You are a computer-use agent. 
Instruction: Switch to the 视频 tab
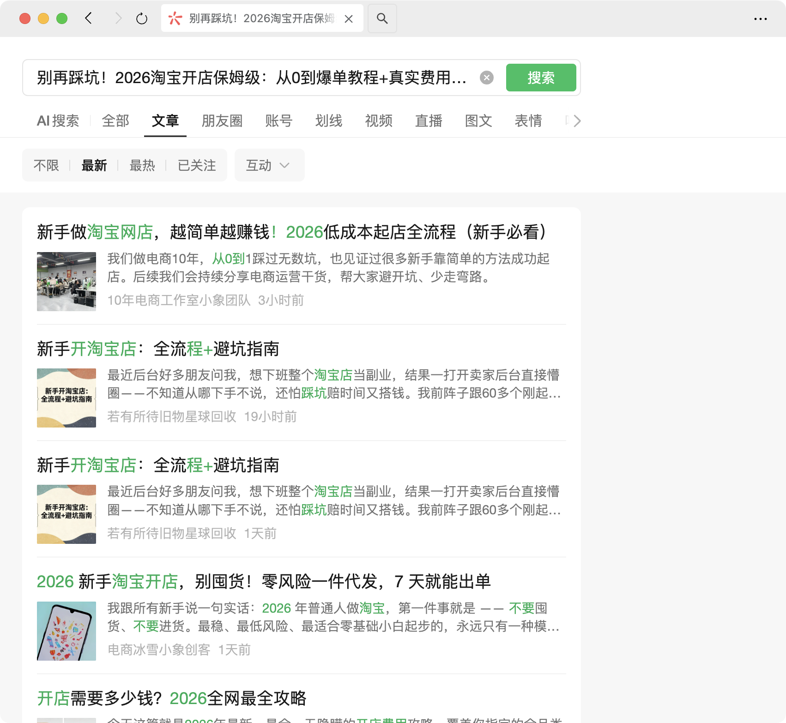click(x=379, y=121)
